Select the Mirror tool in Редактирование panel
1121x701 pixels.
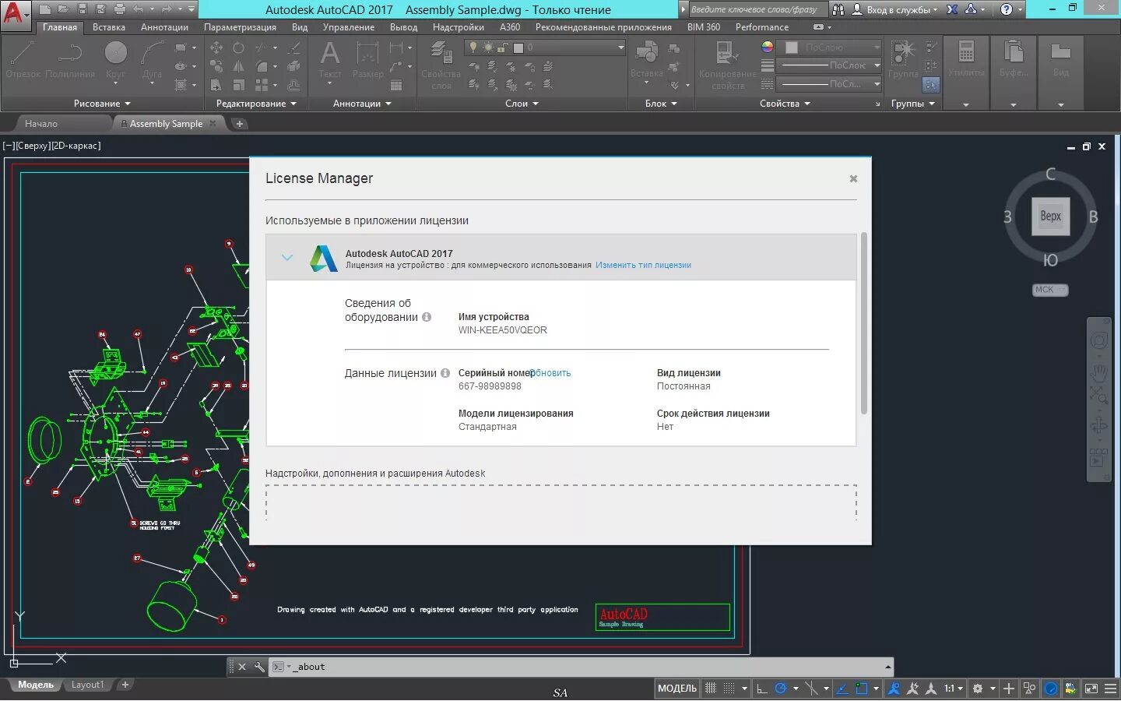(238, 66)
